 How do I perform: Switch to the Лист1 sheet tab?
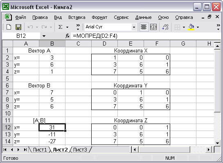click(40, 150)
